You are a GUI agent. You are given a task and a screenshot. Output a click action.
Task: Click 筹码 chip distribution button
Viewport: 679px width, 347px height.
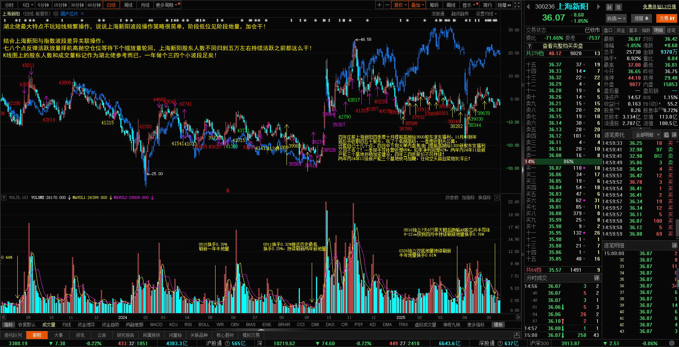[x=434, y=5]
